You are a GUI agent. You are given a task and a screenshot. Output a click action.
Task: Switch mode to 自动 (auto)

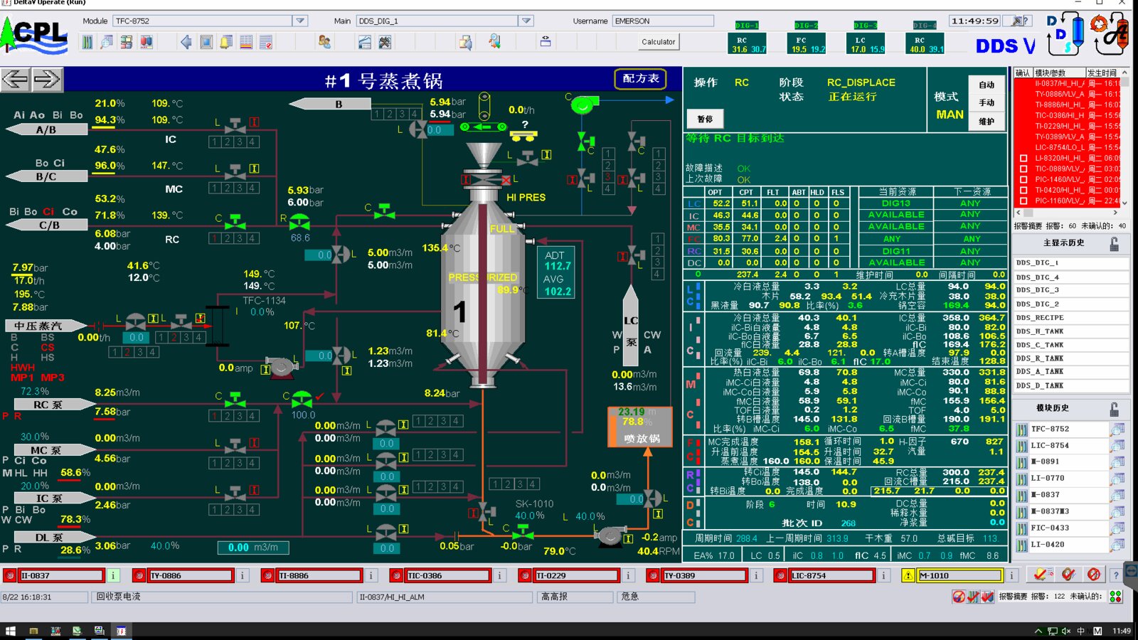coord(987,85)
